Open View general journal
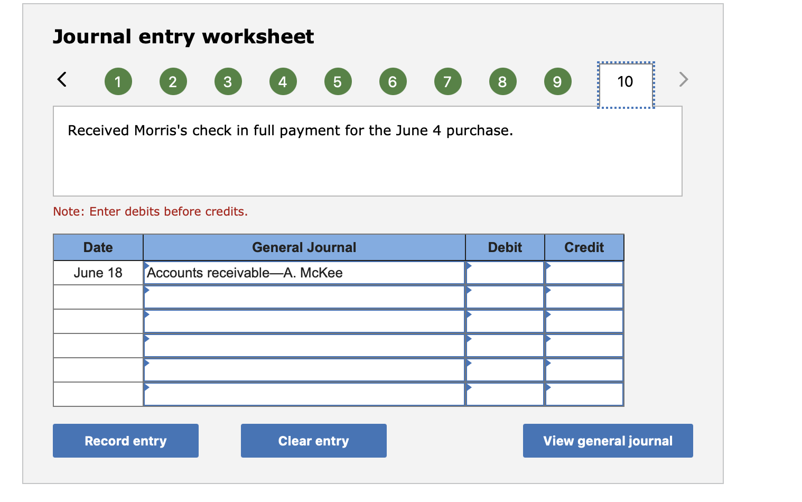 (608, 441)
